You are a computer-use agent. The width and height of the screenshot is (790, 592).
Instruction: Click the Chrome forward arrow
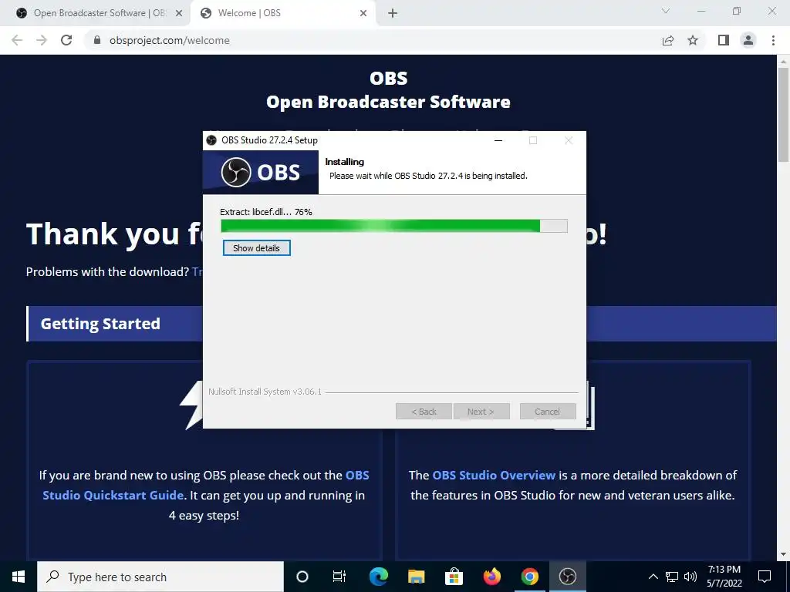(42, 40)
